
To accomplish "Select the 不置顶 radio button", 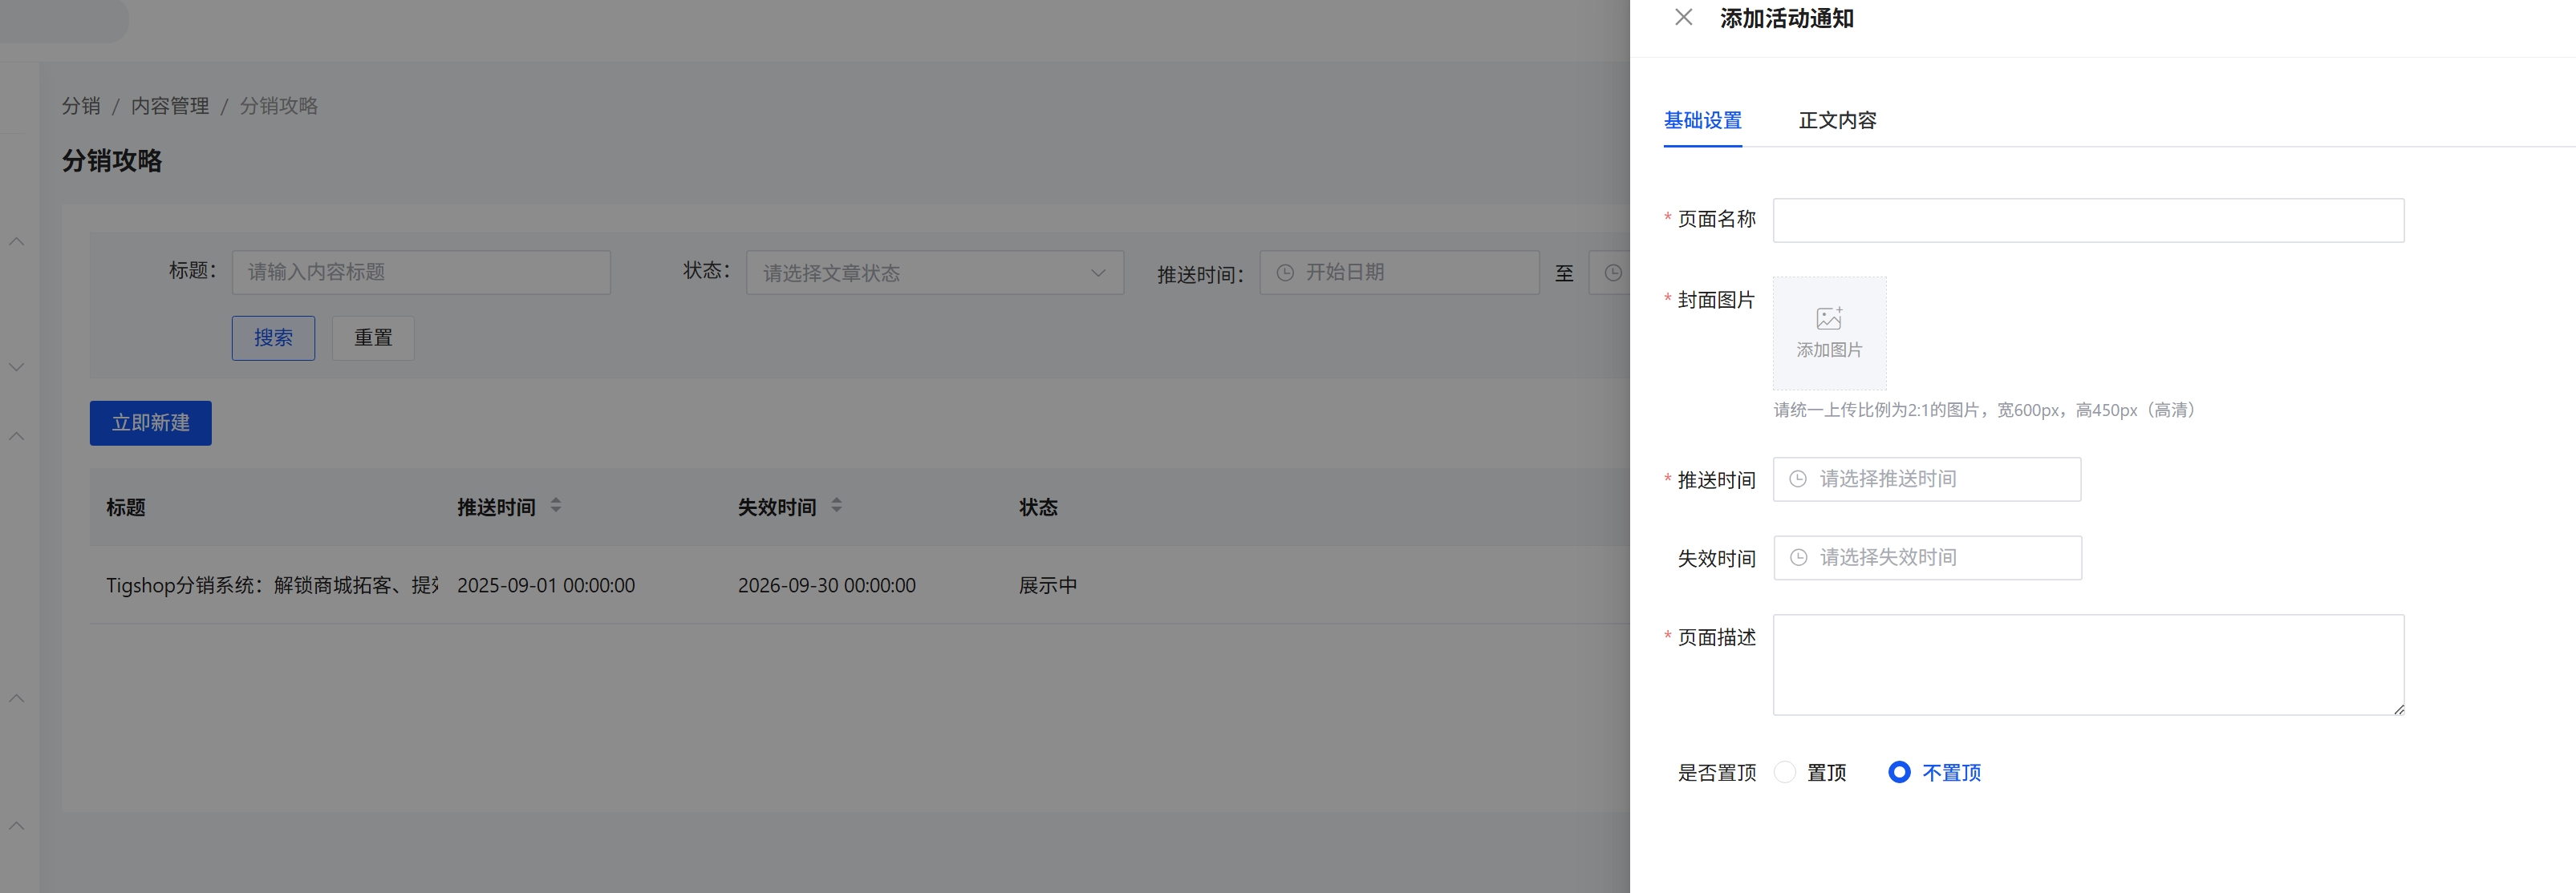I will point(1899,772).
